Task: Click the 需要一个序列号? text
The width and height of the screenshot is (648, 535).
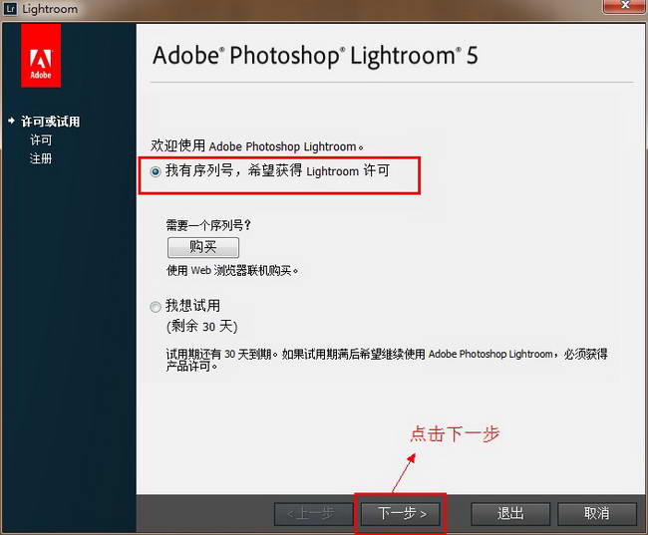Action: click(208, 225)
